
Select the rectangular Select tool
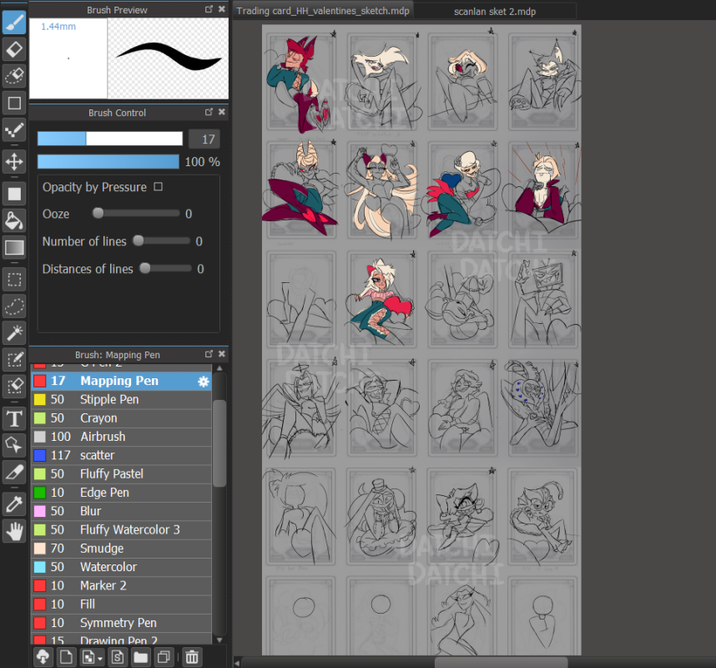click(x=14, y=279)
